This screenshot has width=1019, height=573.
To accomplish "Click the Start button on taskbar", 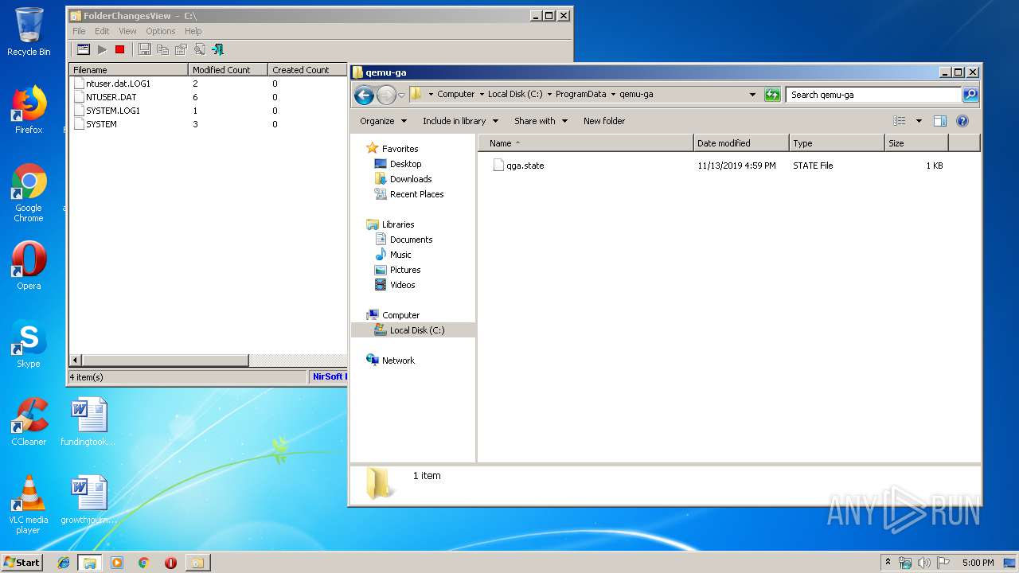I will click(x=22, y=562).
